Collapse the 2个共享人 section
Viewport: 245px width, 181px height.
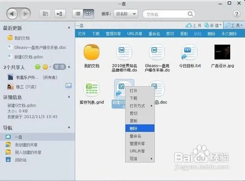point(69,67)
